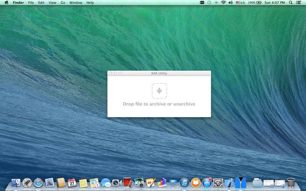Open the Go menu
The height and width of the screenshot is (191, 306).
pos(63,3)
